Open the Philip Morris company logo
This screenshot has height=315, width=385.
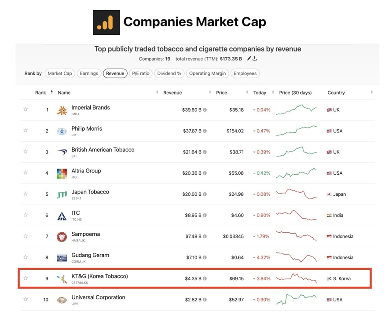click(x=62, y=132)
